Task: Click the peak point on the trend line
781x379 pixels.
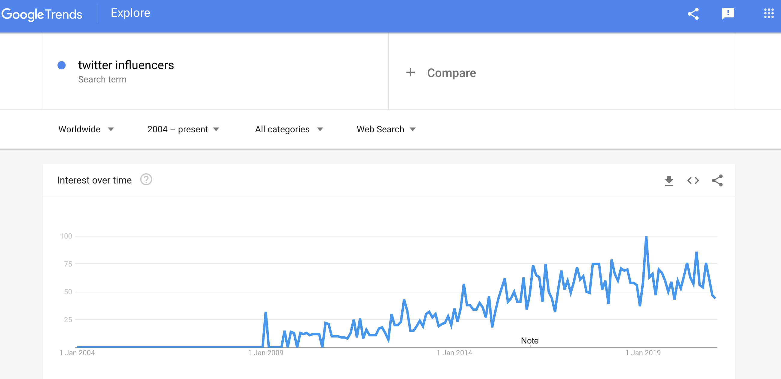Action: click(x=646, y=237)
